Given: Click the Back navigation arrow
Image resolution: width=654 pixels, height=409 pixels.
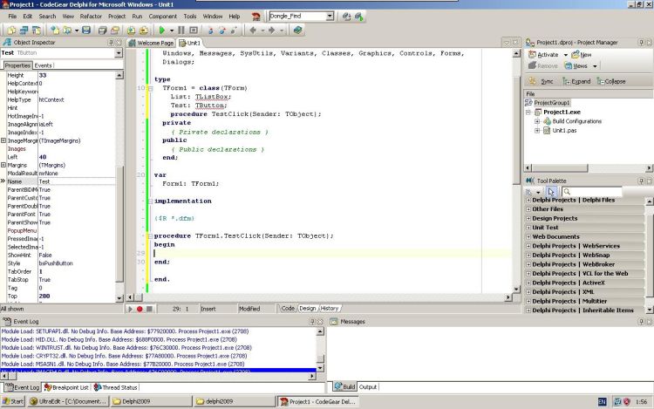Looking at the screenshot, I should click(x=253, y=30).
